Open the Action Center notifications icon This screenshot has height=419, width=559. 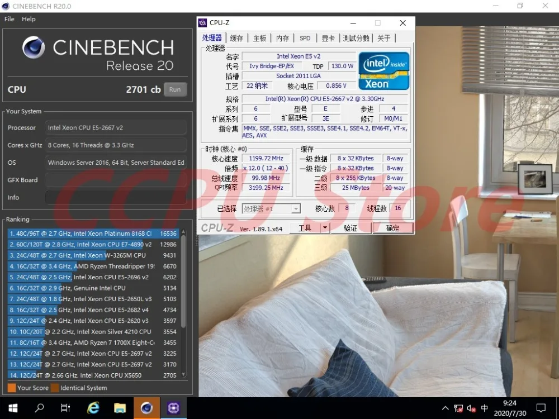(541, 408)
